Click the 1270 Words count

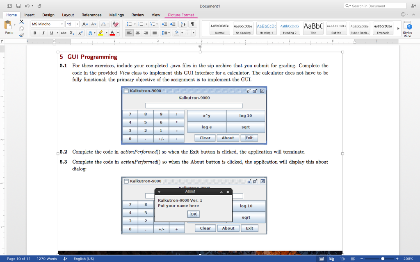click(x=47, y=259)
